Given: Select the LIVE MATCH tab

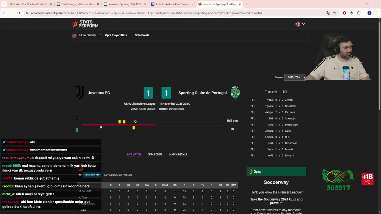Looking at the screenshot, I should coord(134,155).
